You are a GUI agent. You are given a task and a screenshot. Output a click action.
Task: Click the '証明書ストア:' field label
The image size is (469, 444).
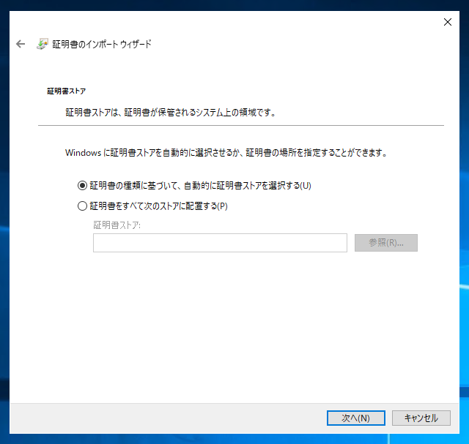pyautogui.click(x=117, y=225)
